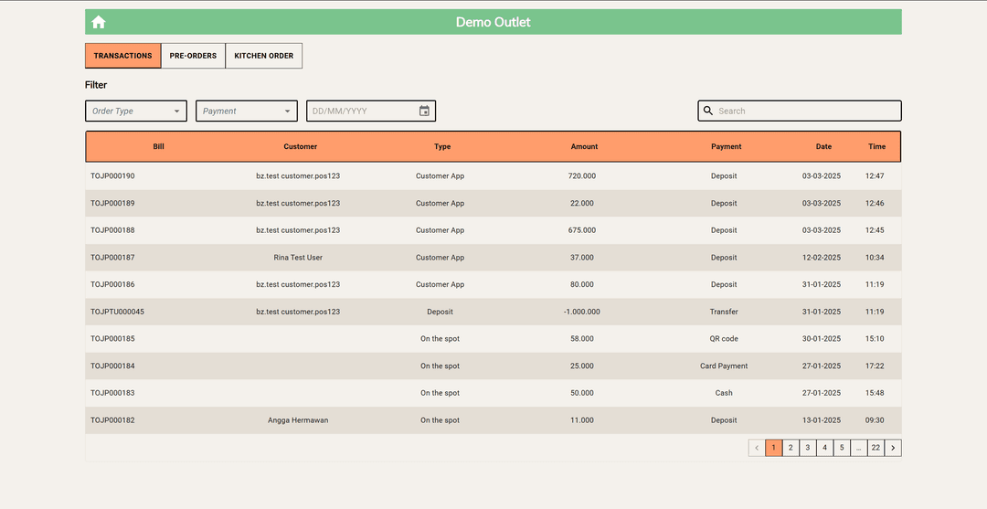The width and height of the screenshot is (987, 509).
Task: Click the Search input field
Action: coord(804,111)
